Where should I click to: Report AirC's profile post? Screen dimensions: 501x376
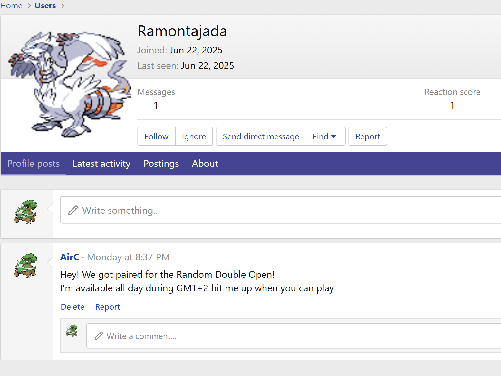click(108, 307)
